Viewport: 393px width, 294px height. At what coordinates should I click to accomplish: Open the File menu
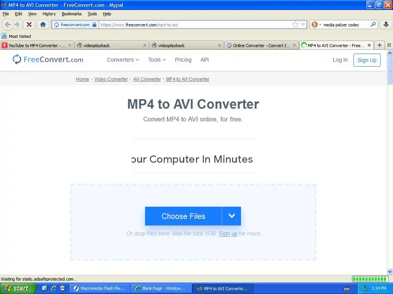coord(6,14)
